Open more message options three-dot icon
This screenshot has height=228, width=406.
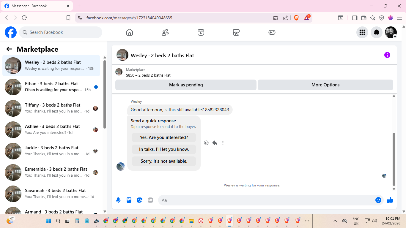coord(223,143)
